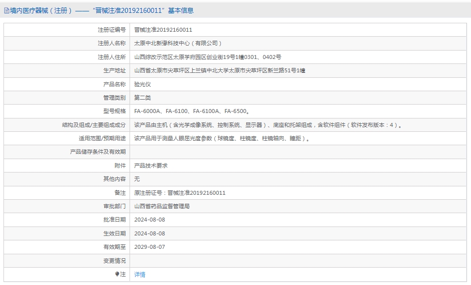Select product name 验光仪
The image size is (471, 285).
click(142, 84)
